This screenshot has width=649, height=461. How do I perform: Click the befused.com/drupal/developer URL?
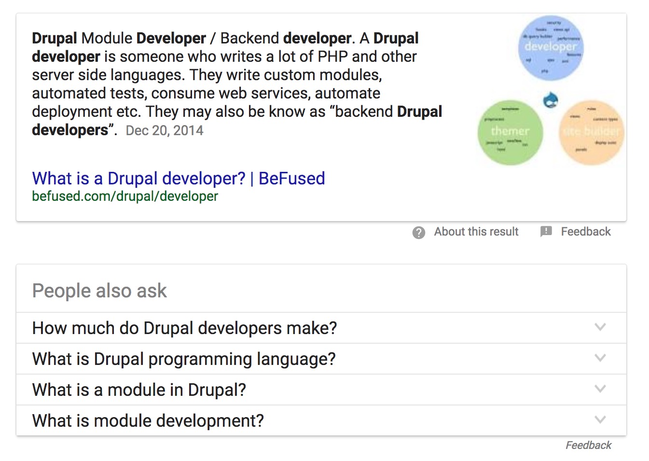(125, 196)
